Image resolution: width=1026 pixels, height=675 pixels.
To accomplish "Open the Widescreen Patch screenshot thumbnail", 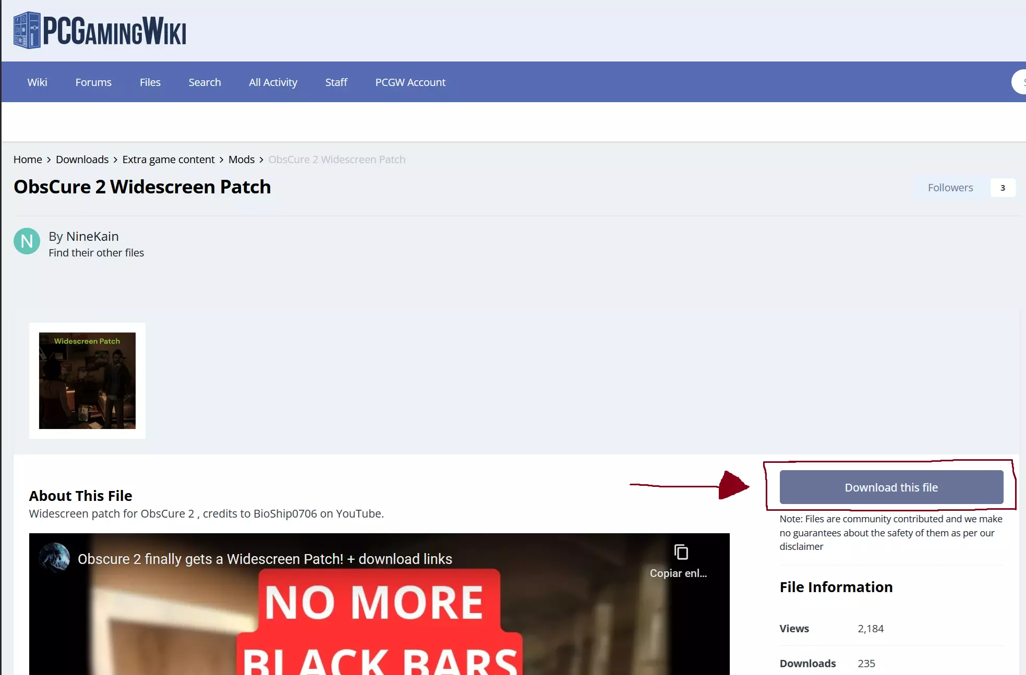I will click(x=87, y=381).
